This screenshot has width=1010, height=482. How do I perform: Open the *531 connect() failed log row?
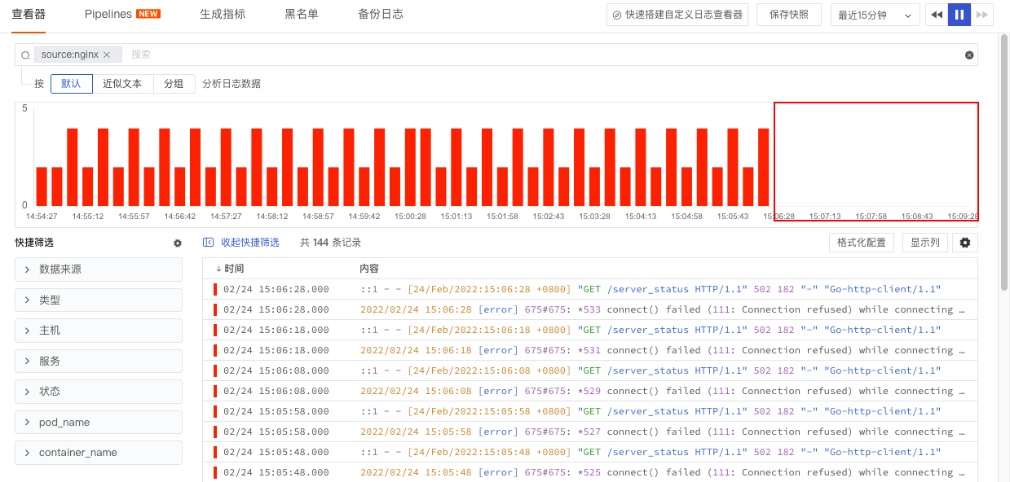590,350
